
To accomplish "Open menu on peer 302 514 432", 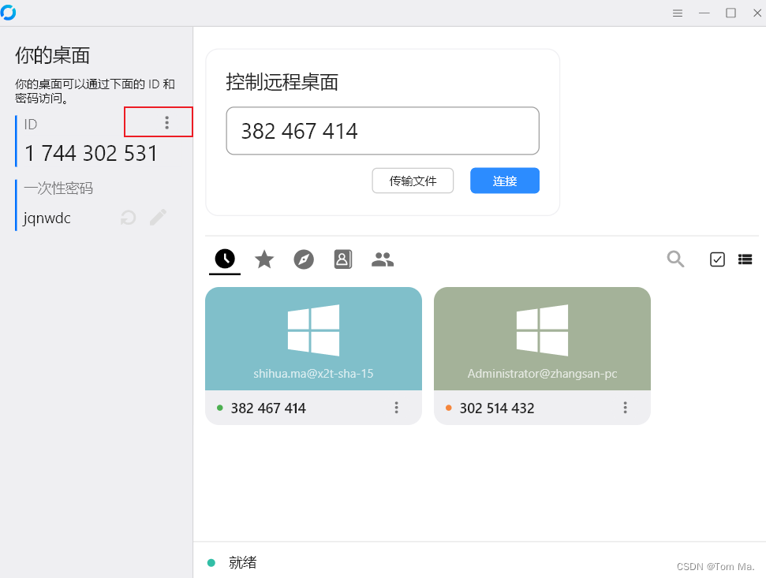I will pos(625,408).
